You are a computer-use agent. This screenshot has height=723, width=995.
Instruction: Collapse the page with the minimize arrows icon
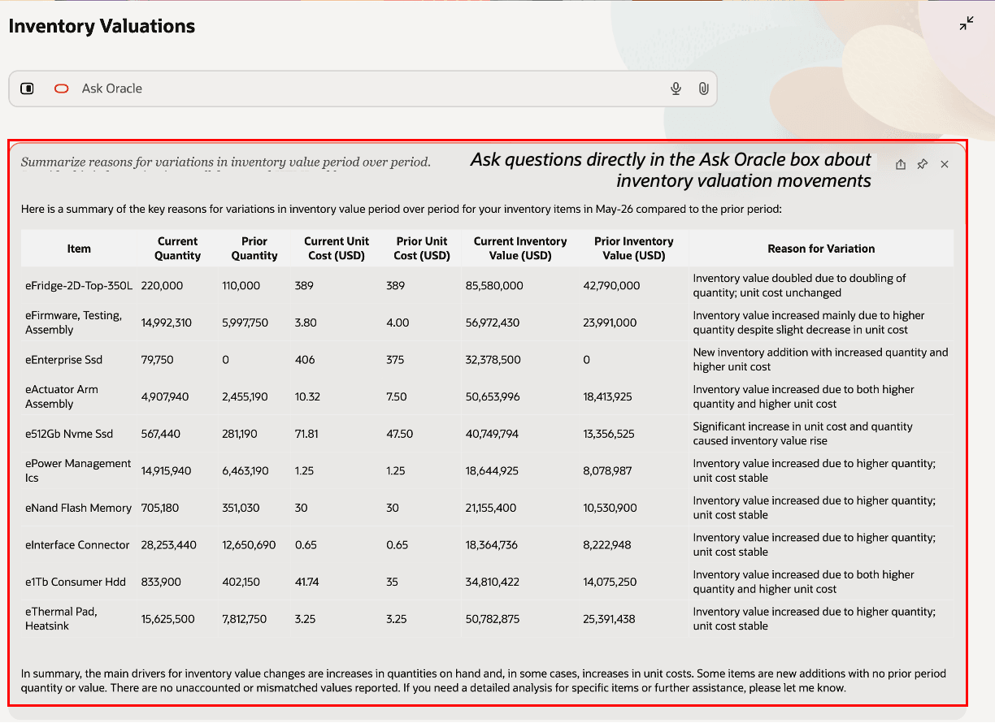tap(966, 24)
